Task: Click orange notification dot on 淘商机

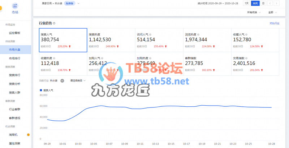Action: tap(28, 135)
